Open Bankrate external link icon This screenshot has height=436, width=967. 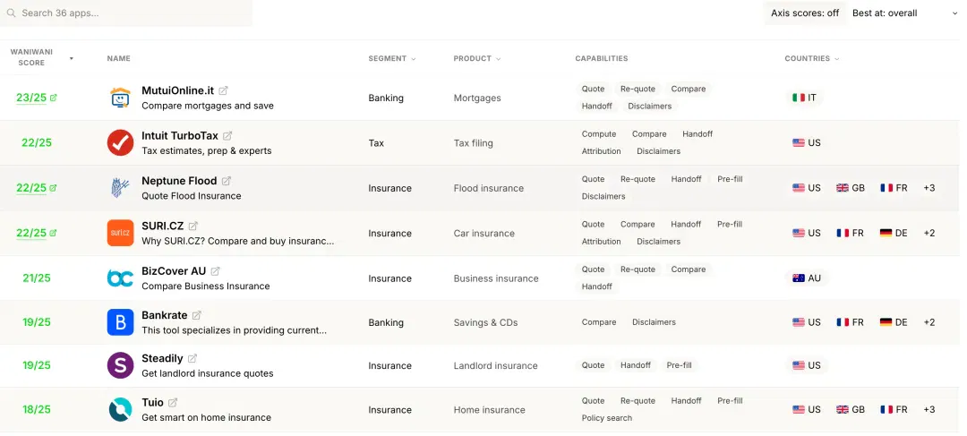pyautogui.click(x=197, y=315)
